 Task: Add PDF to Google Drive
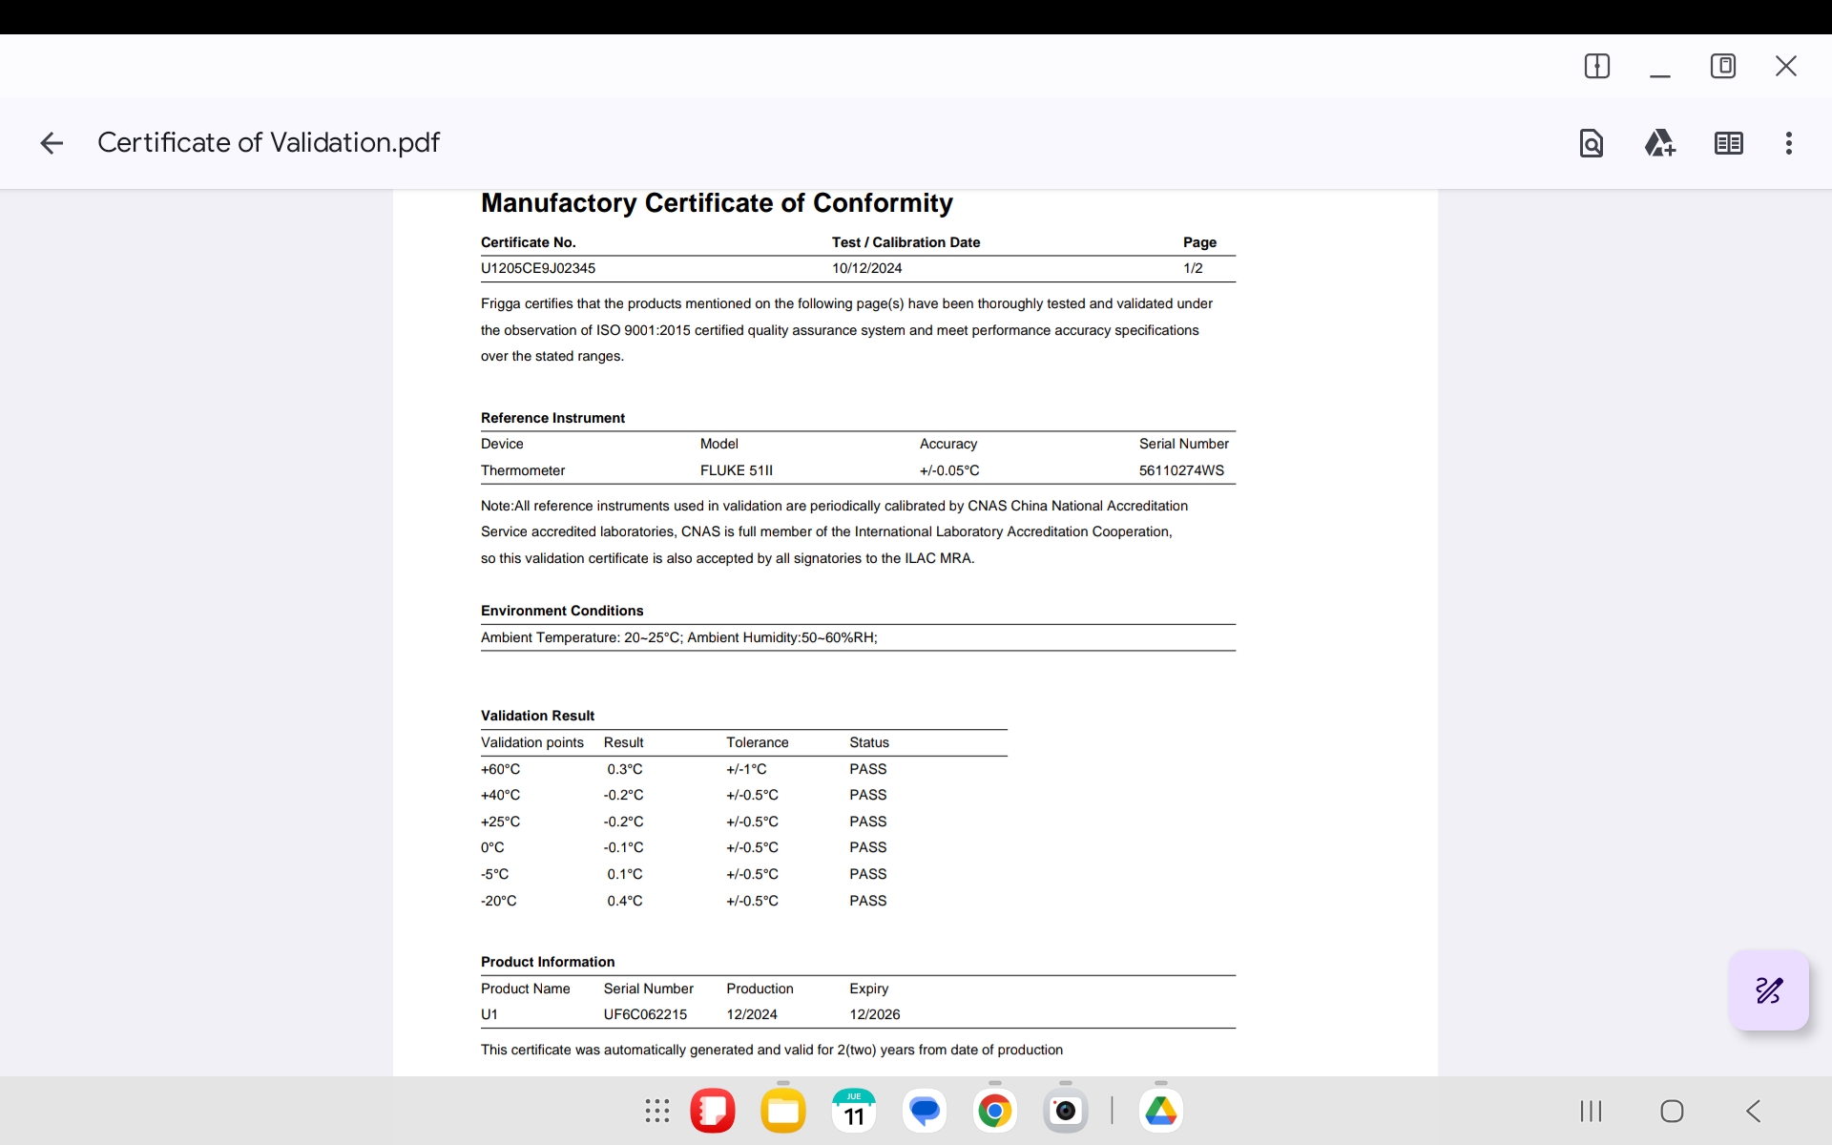pos(1659,143)
